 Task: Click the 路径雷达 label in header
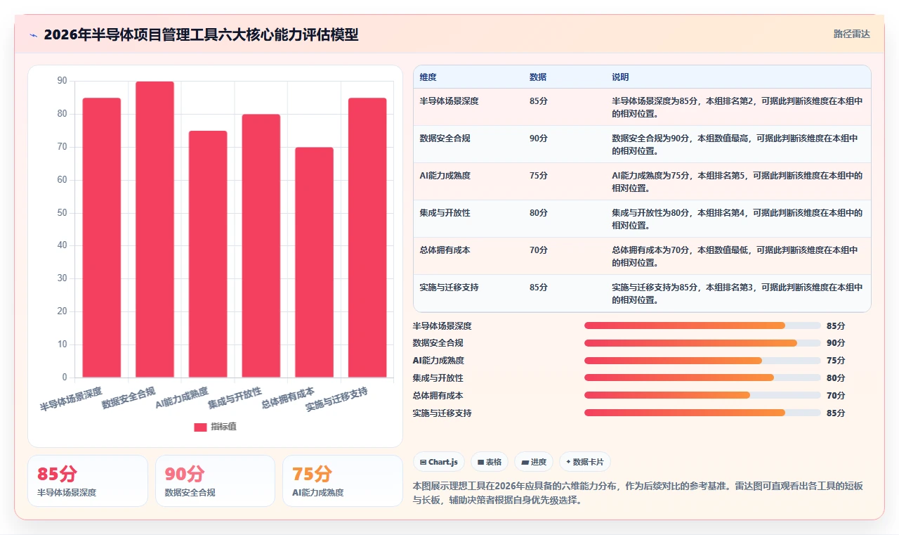[852, 34]
